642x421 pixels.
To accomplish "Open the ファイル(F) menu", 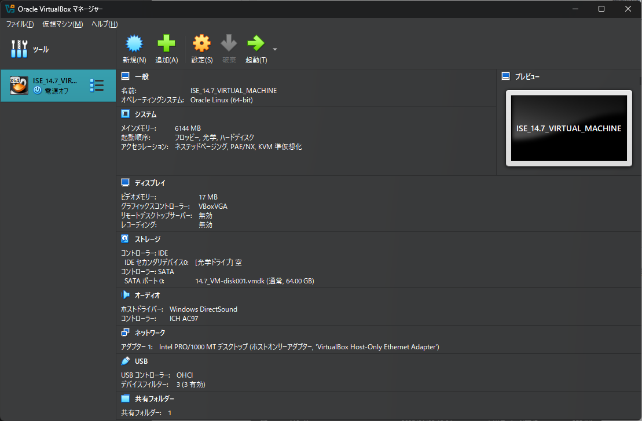I will [x=20, y=24].
